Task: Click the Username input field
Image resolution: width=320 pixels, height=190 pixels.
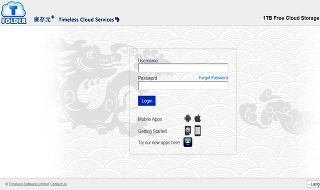Action: 183,68
